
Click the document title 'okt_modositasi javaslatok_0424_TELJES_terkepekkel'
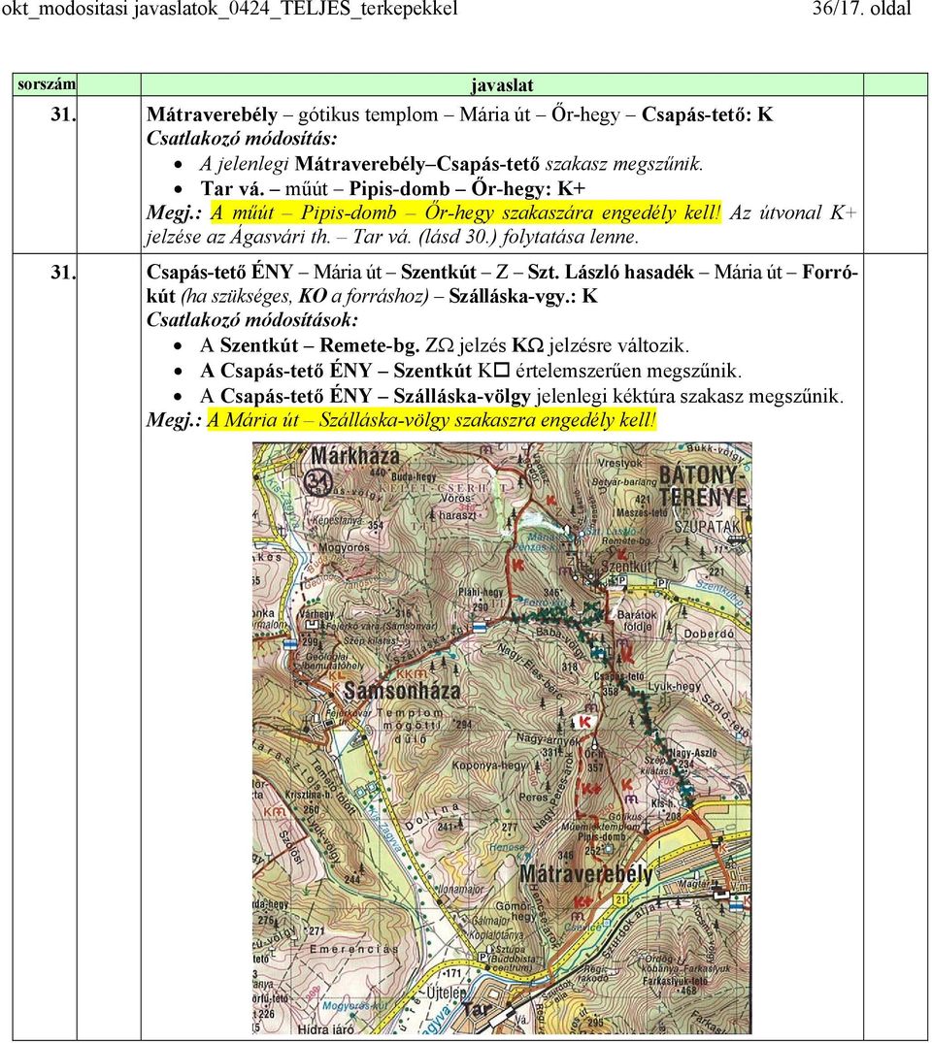[229, 9]
